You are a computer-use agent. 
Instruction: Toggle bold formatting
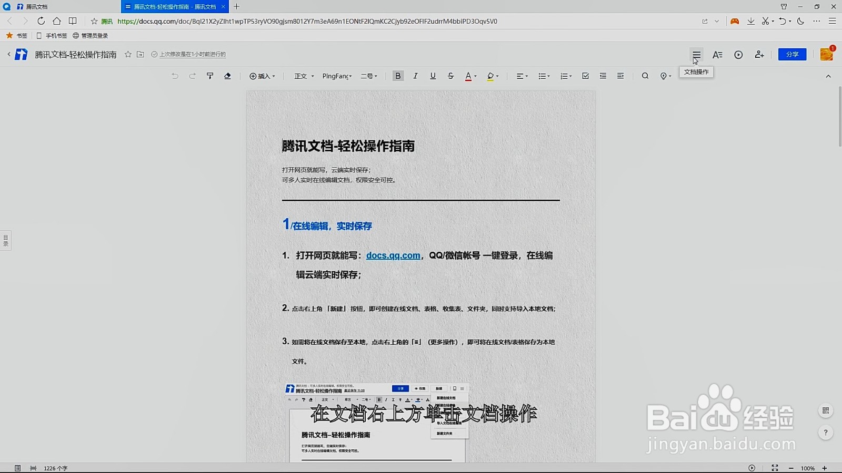coord(398,76)
